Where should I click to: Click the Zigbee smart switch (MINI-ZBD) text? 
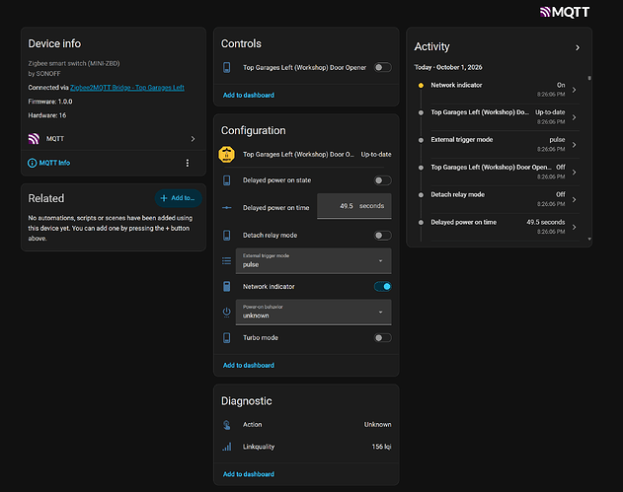(x=74, y=63)
